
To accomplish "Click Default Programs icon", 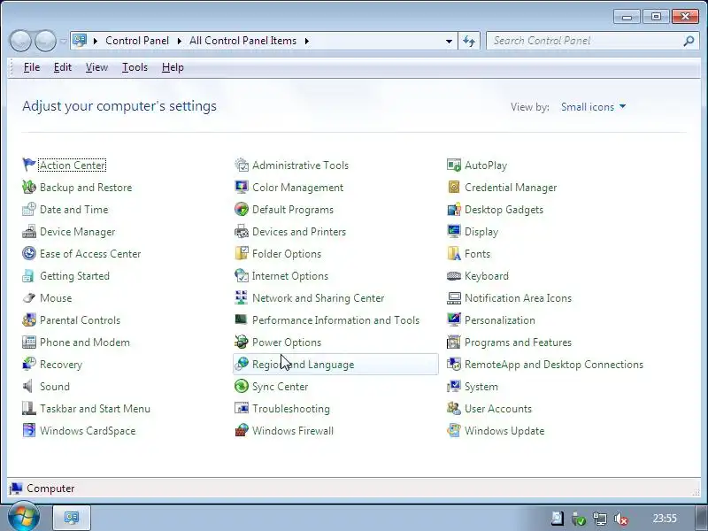I will [x=242, y=209].
